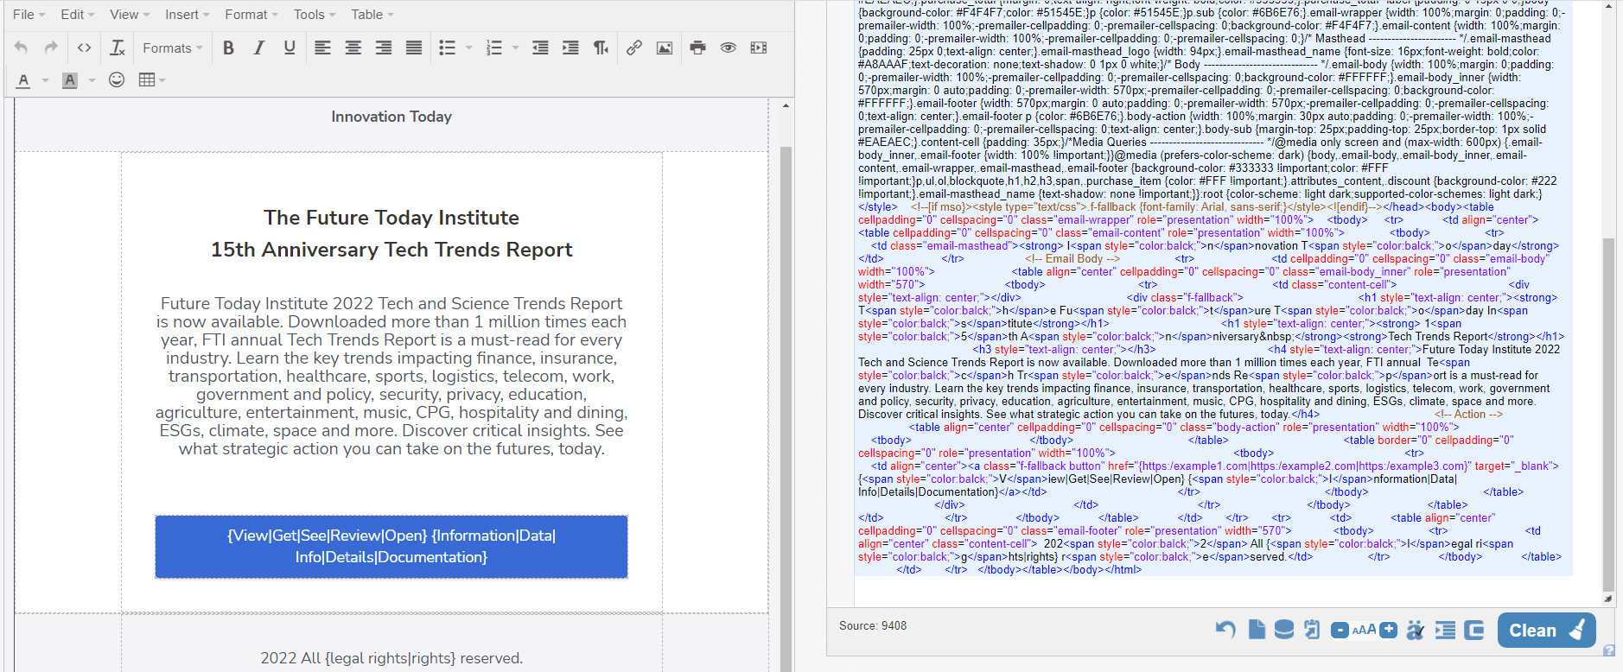Toggle underline formatting
The height and width of the screenshot is (672, 1623).
click(290, 48)
